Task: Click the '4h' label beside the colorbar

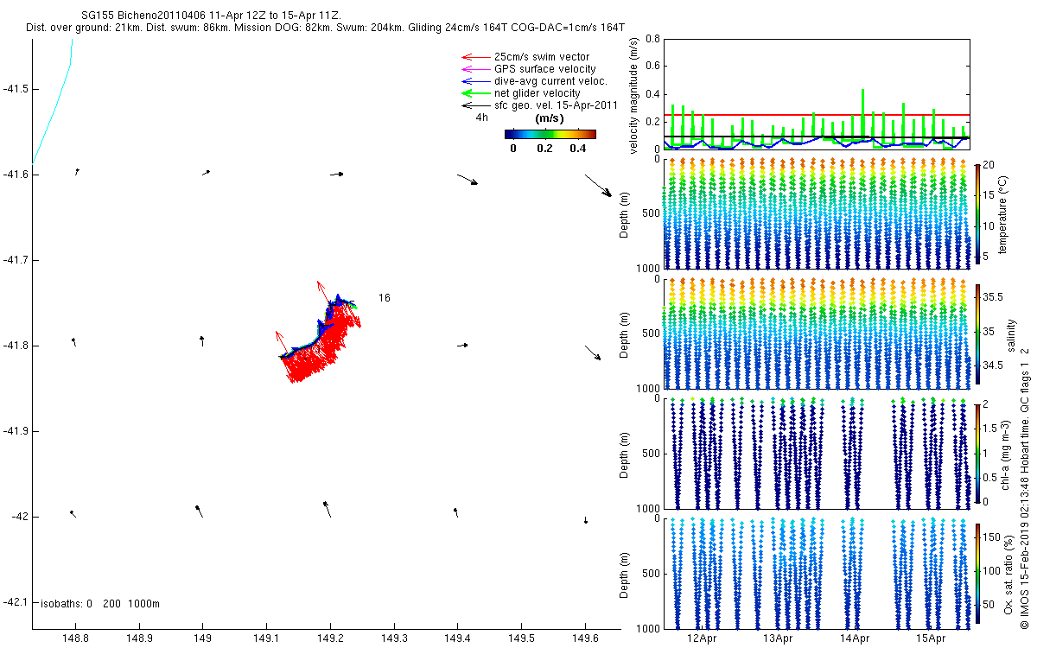Action: pos(482,118)
